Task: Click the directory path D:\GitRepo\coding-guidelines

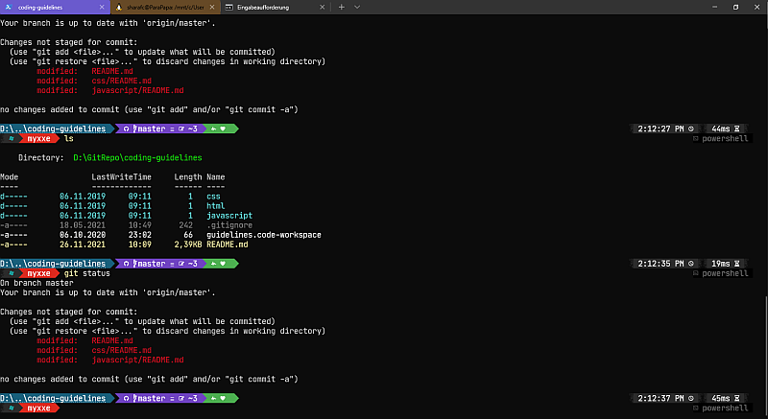Action: (x=137, y=158)
